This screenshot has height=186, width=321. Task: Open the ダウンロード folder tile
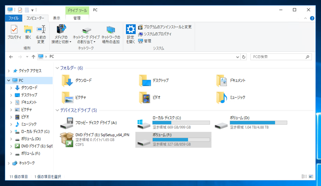(76, 81)
